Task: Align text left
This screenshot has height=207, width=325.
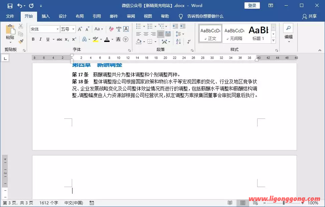Action: click(139, 34)
